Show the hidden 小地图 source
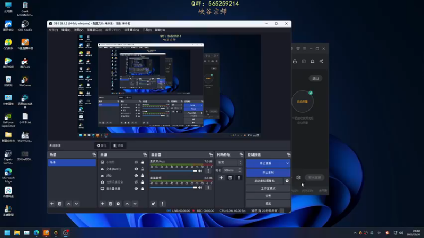This screenshot has height=238, width=424. coord(136,162)
